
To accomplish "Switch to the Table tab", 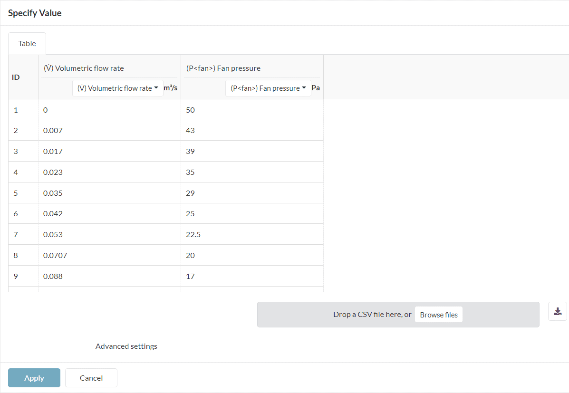I will 27,44.
